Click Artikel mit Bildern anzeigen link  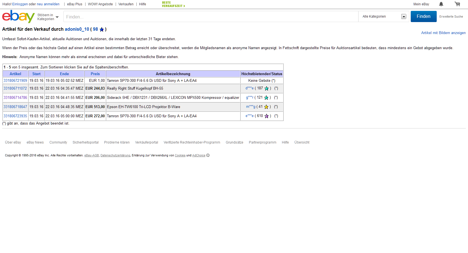(x=443, y=33)
